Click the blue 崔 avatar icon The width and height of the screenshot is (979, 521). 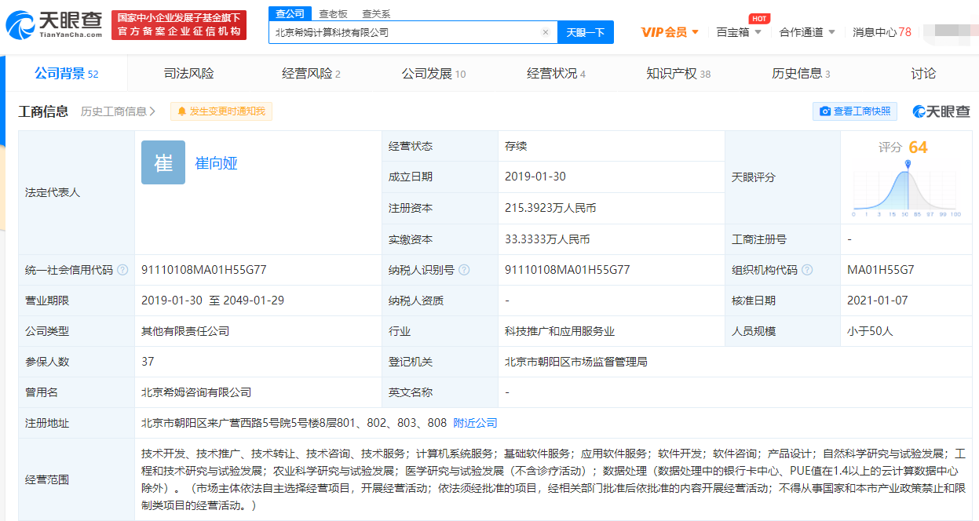(163, 162)
